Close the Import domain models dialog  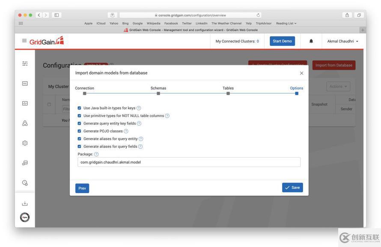tap(301, 73)
